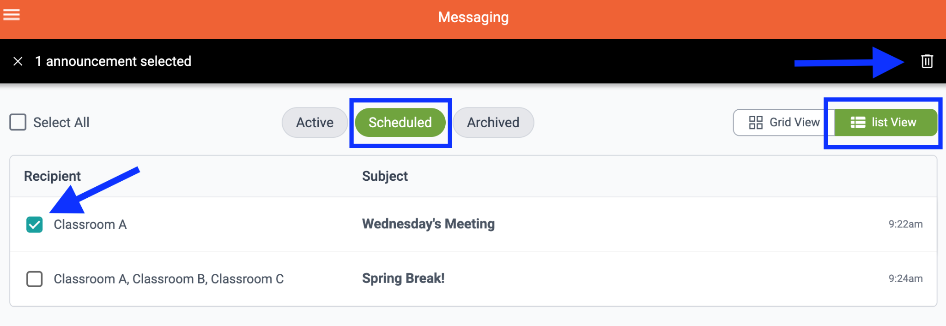Open the Wednesday's Meeting announcement
This screenshot has height=326, width=946.
tap(428, 224)
